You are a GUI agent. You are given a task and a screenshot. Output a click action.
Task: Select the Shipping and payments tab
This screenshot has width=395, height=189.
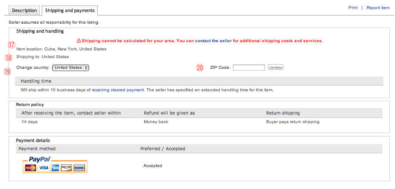70,10
